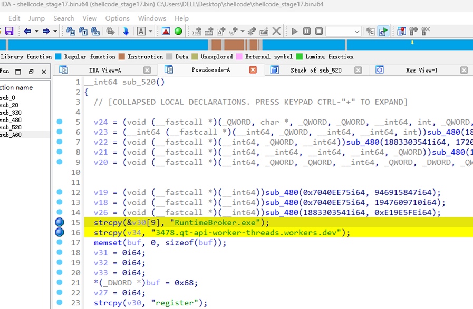The width and height of the screenshot is (473, 309).
Task: Open the Jump menu
Action: pos(36,18)
